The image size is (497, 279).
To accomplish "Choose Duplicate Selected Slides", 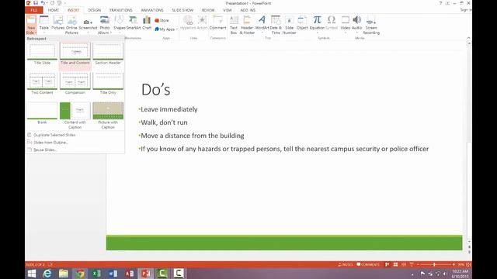I will click(54, 135).
